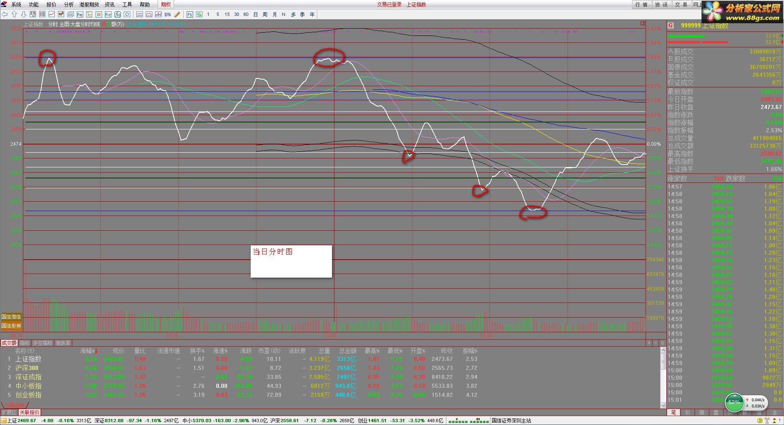784x425 pixels.
Task: Open the 资讯 menu in menu bar
Action: pos(110,4)
